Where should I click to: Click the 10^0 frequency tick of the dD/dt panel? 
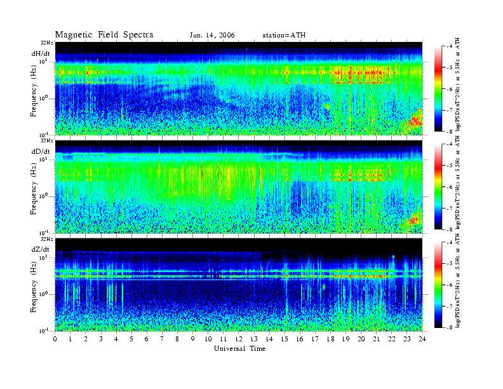(43, 196)
